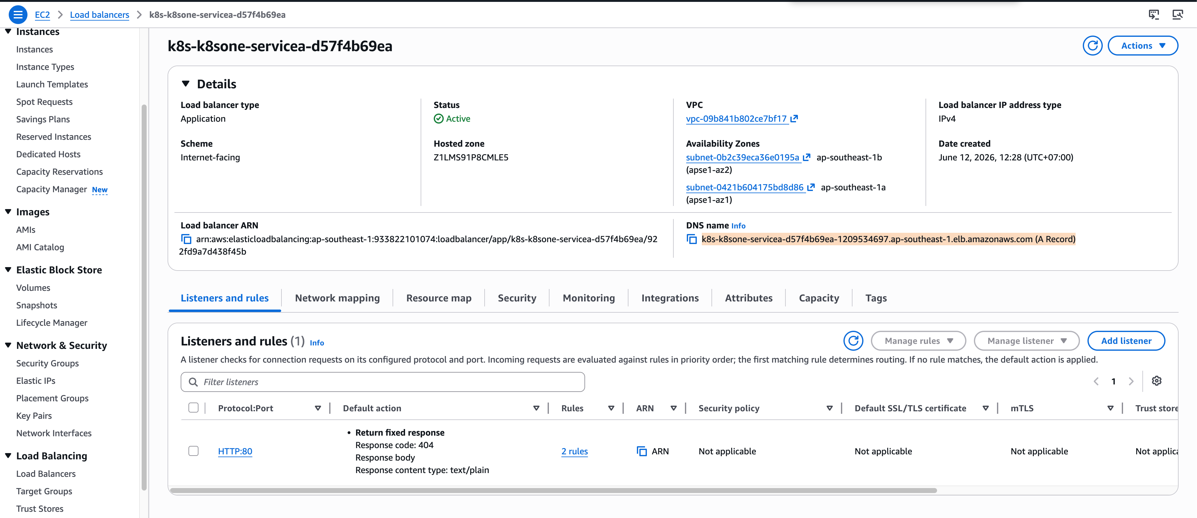The height and width of the screenshot is (518, 1197).
Task: Go to Load balancers breadcrumb
Action: (x=100, y=14)
